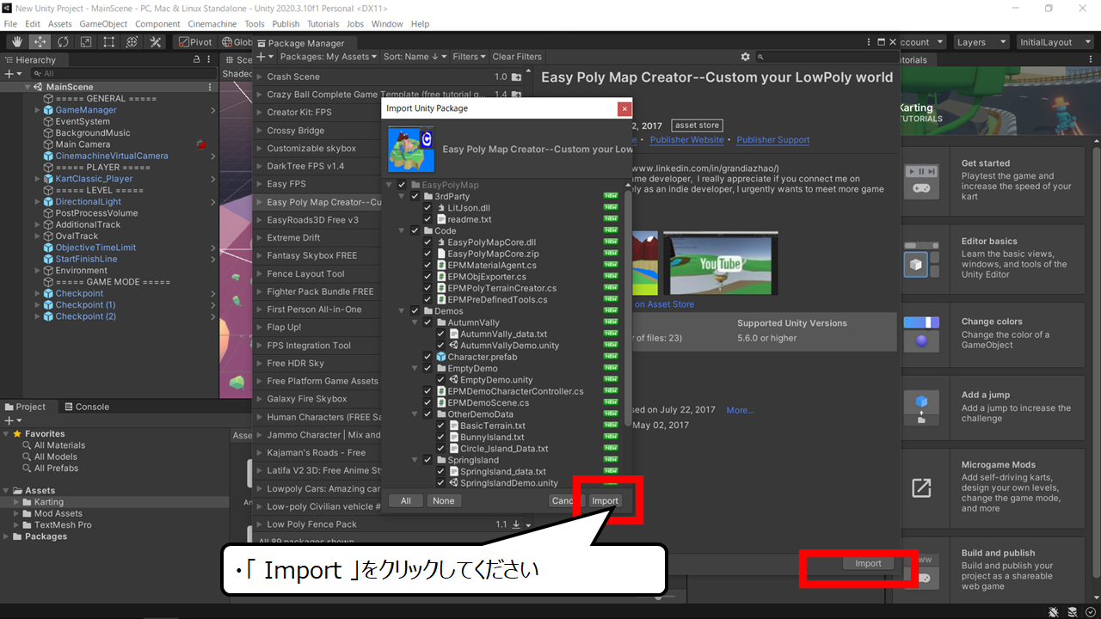Collapse the AutumnVally folder in import list
The height and width of the screenshot is (619, 1101).
(415, 322)
